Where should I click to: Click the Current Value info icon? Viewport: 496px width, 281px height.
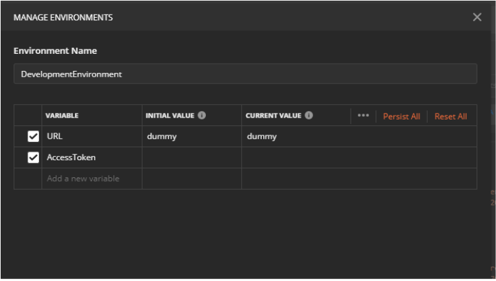(309, 116)
